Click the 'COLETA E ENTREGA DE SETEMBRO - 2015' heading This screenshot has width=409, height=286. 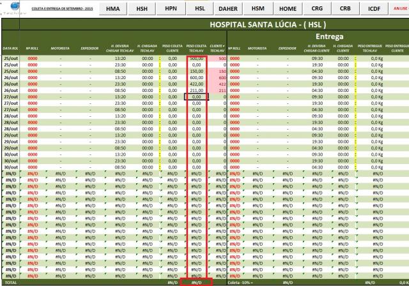tap(63, 8)
